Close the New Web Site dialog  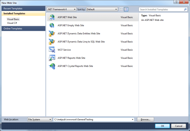(x=184, y=2)
